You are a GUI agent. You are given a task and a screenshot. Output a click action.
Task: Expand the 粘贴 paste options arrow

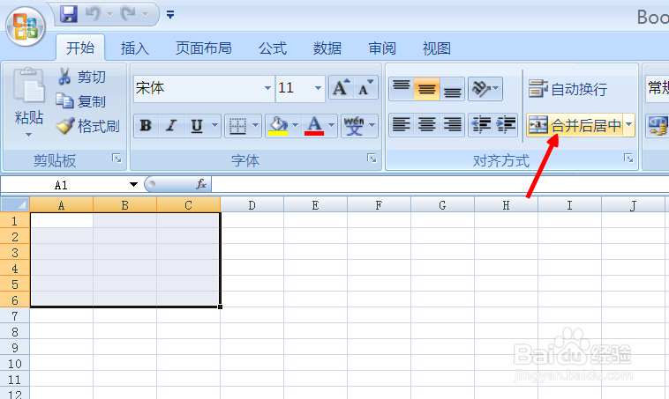click(x=28, y=135)
